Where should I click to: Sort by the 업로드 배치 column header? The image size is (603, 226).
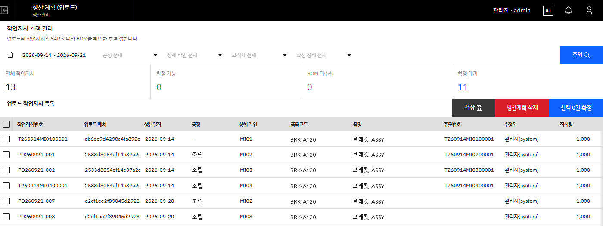pyautogui.click(x=95, y=124)
